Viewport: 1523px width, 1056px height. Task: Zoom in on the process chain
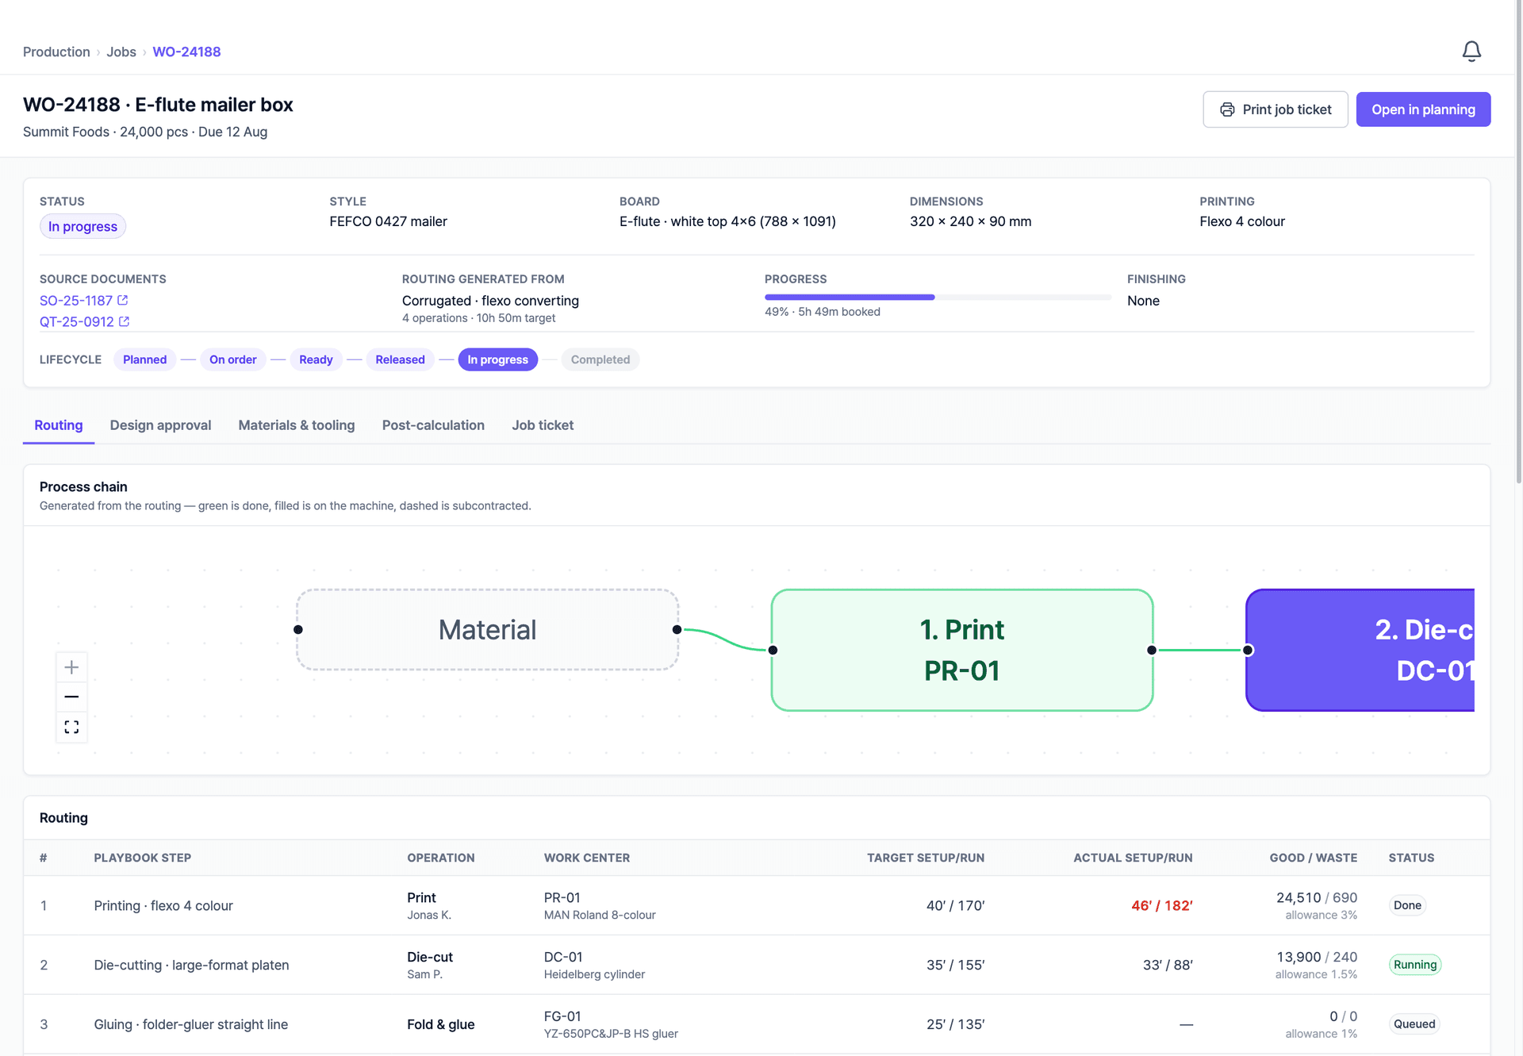[71, 667]
